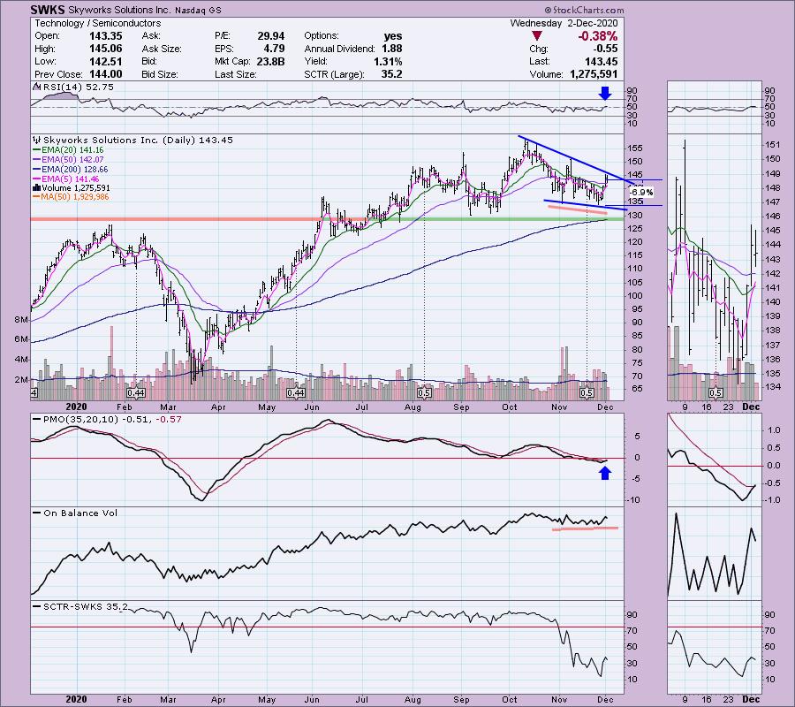
Task: Click the SCTR (Large) value in the quote table
Action: point(392,74)
